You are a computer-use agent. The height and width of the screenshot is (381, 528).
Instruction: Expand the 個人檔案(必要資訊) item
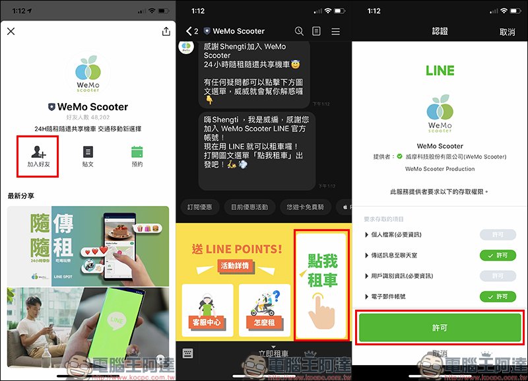pos(393,235)
